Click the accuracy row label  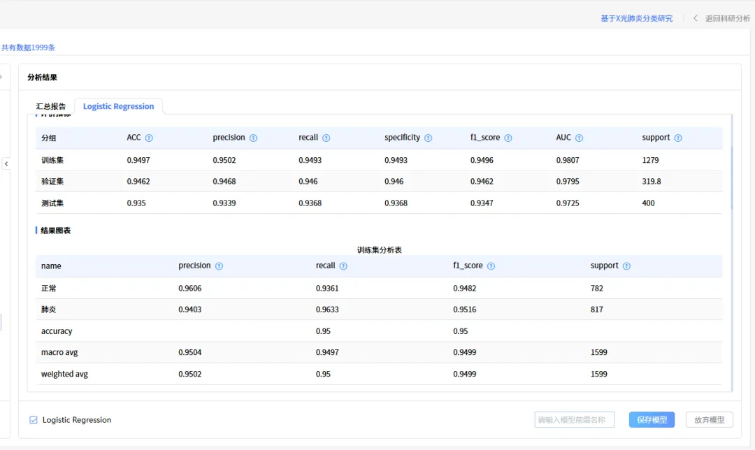pyautogui.click(x=57, y=331)
